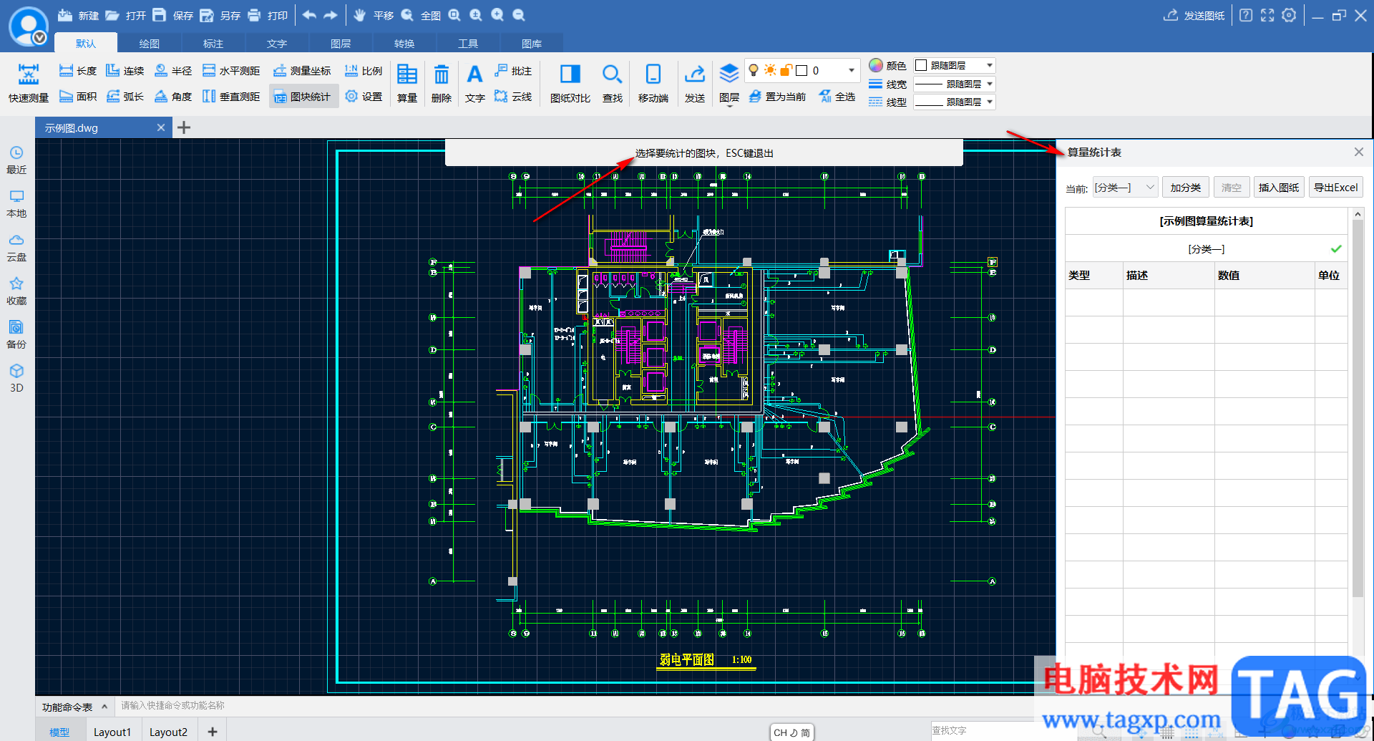Open the 移动端 mobile option
The width and height of the screenshot is (1374, 741).
[x=653, y=83]
